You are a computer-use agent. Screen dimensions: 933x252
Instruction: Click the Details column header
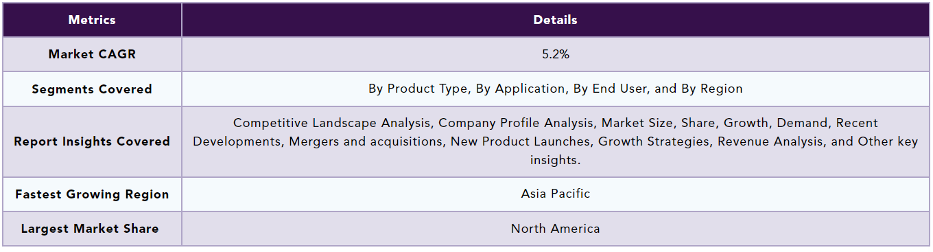pyautogui.click(x=556, y=20)
